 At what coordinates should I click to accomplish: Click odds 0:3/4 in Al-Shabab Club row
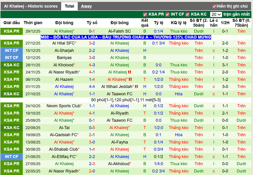click(x=158, y=149)
